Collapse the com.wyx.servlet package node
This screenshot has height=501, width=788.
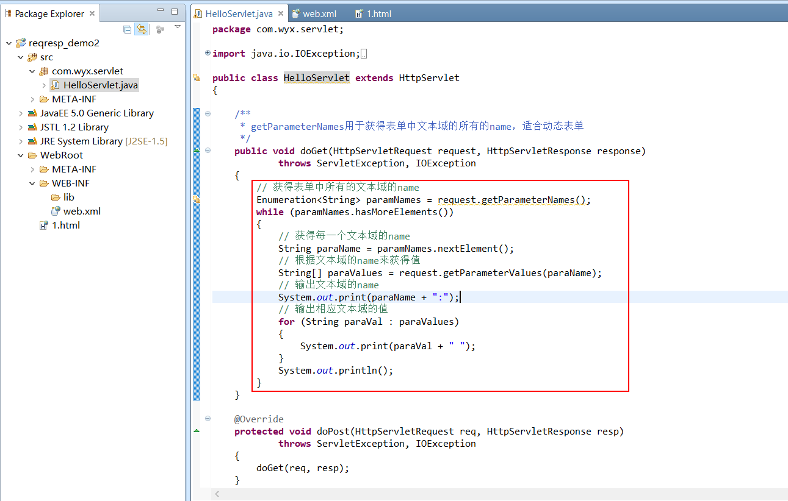[32, 71]
